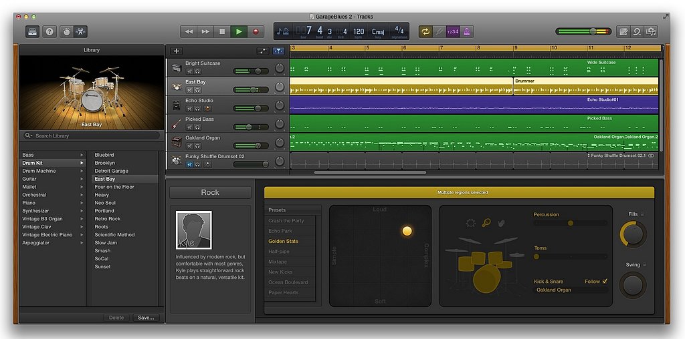Open the Loop Browser button
Screen dimensions: 685x339
[x=637, y=32]
